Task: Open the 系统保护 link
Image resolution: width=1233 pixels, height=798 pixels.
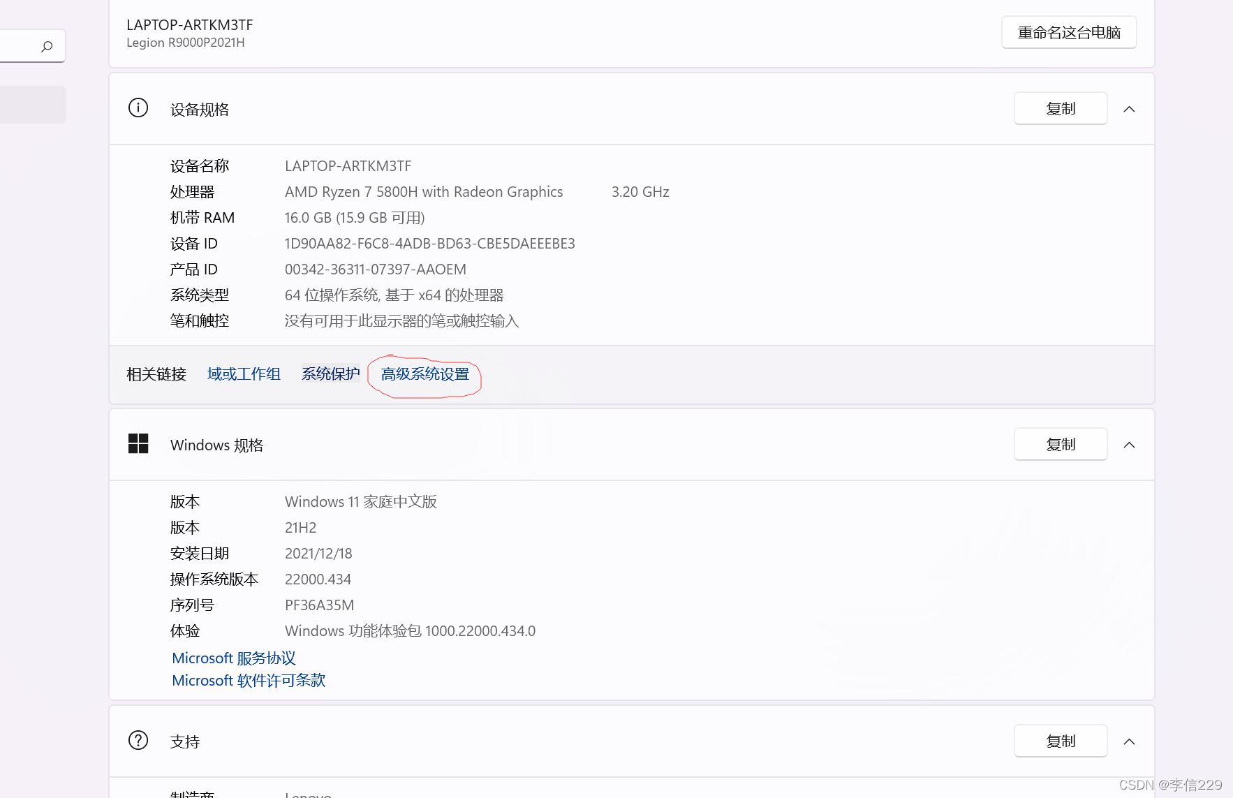Action: click(x=330, y=374)
